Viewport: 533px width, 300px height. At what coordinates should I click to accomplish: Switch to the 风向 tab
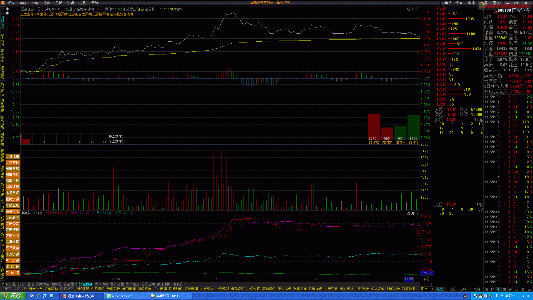click(477, 289)
